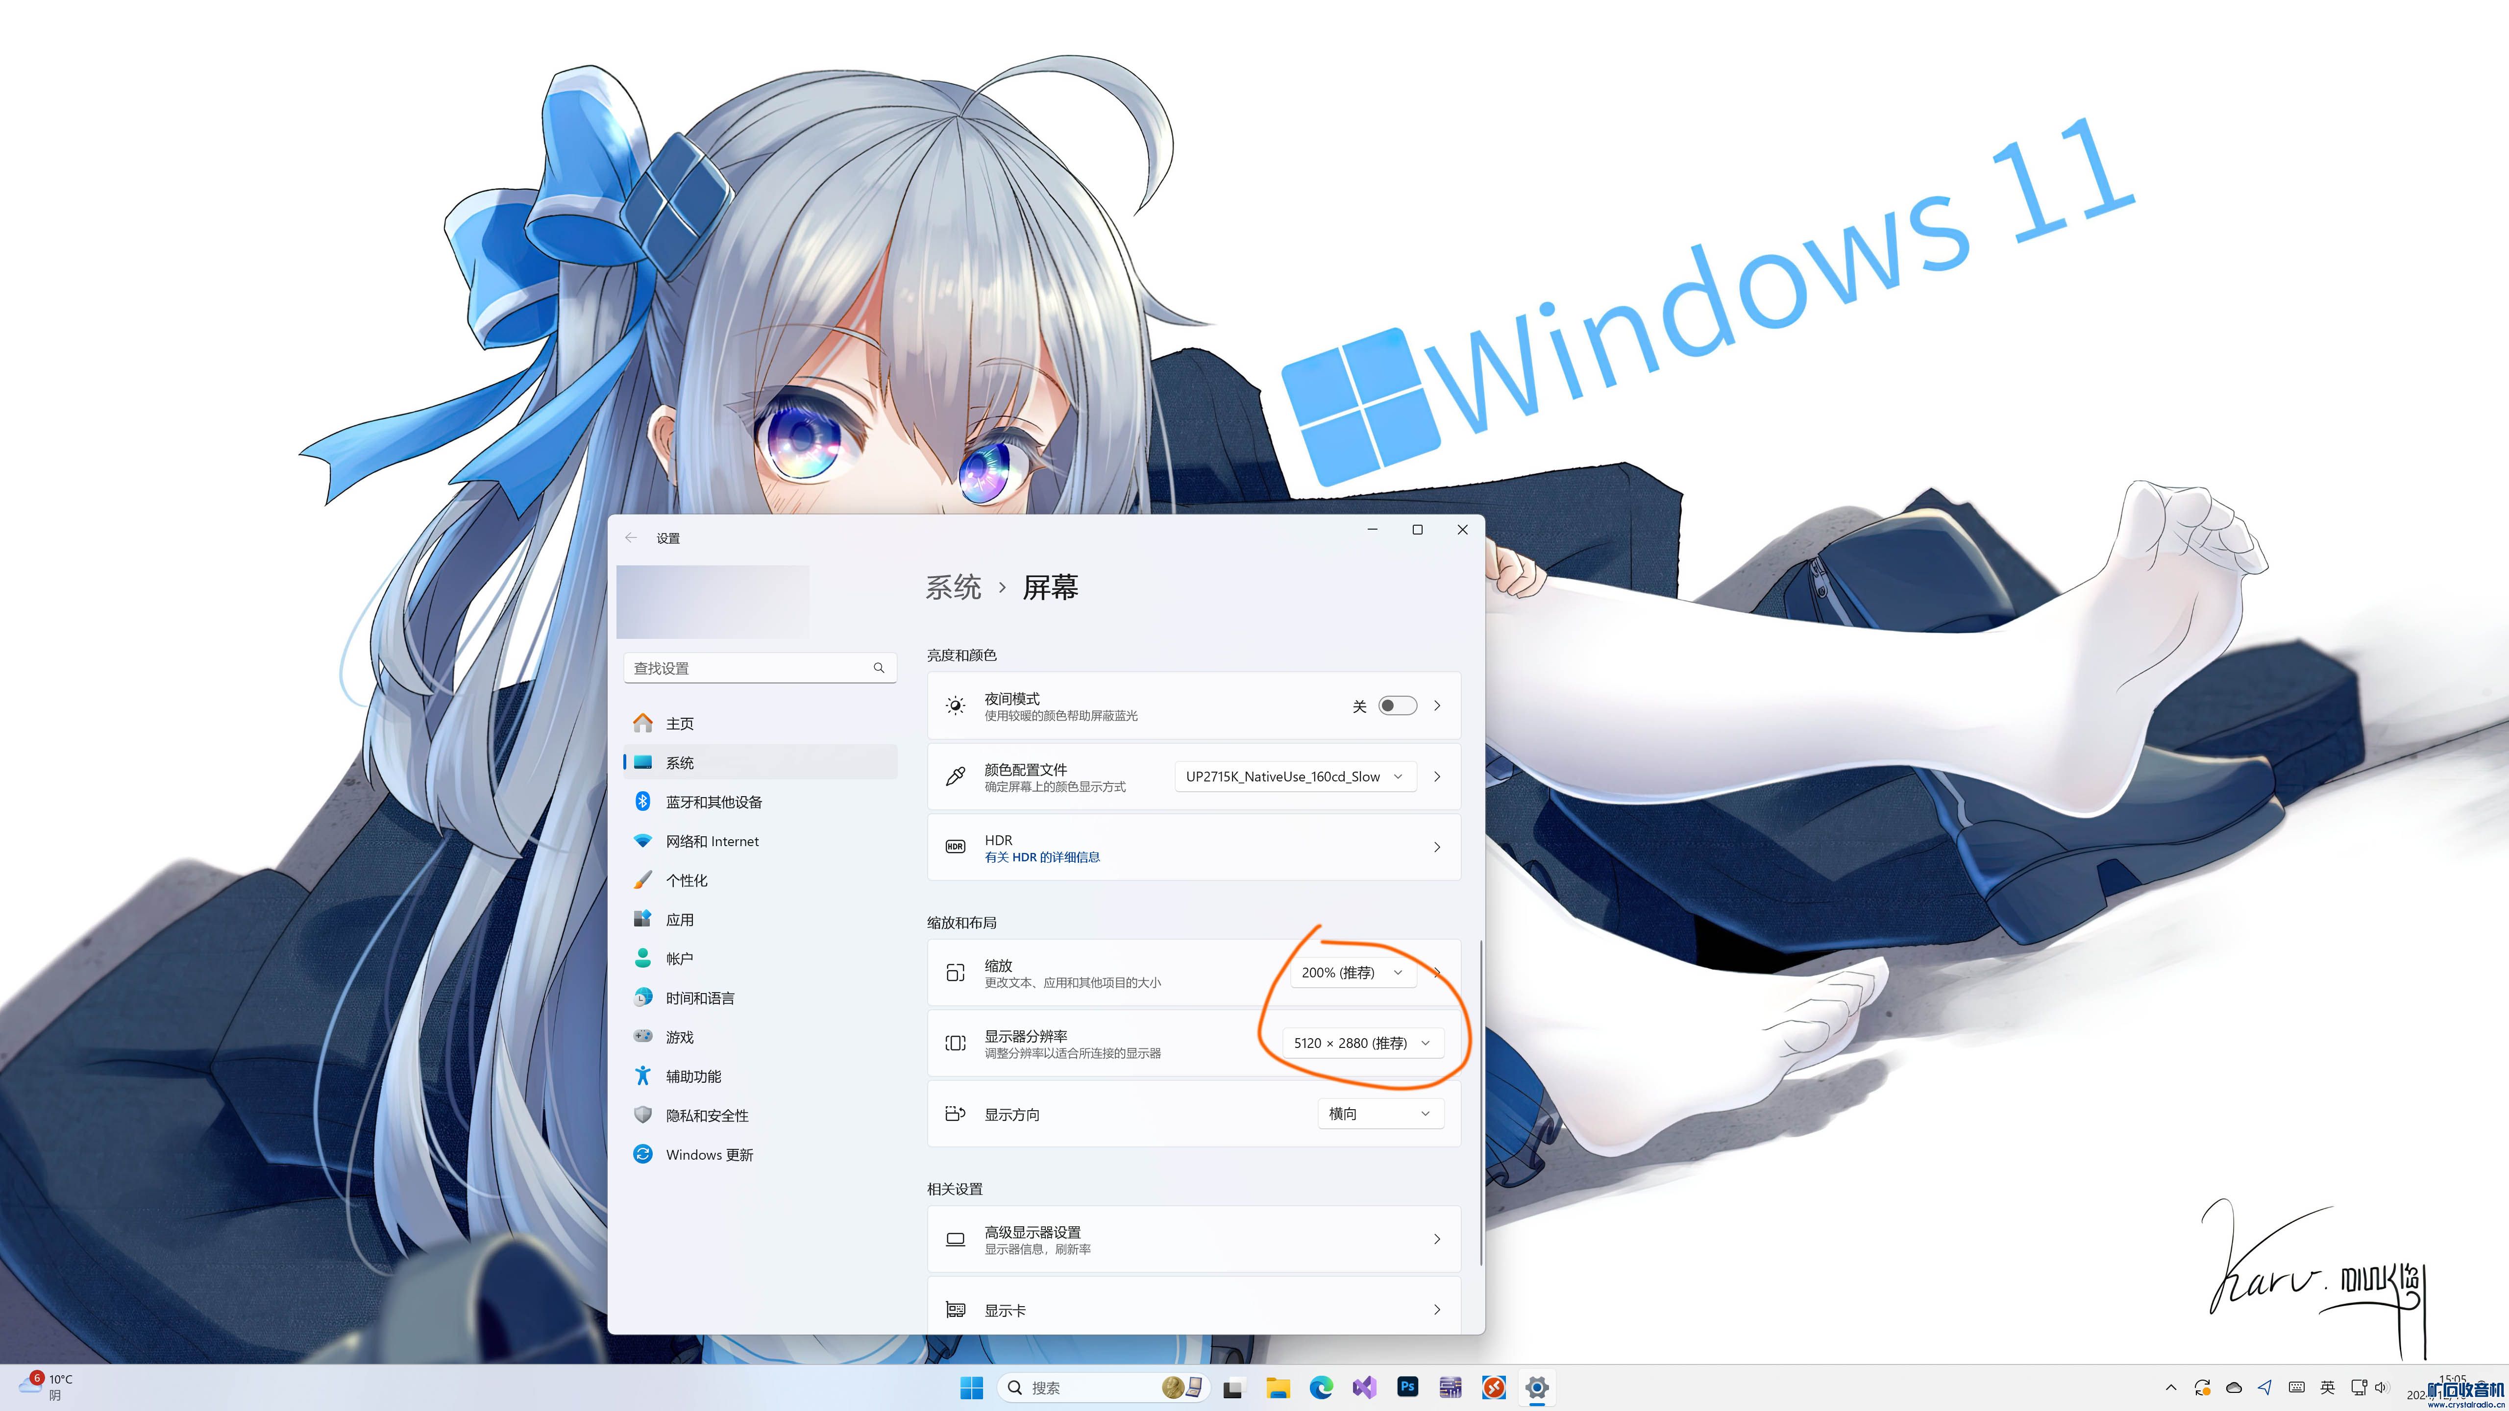Click the back arrow in Settings
Viewport: 2509px width, 1411px height.
tap(631, 537)
